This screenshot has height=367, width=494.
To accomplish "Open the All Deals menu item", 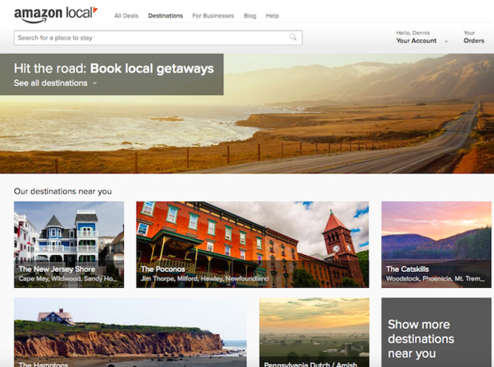I will (126, 16).
